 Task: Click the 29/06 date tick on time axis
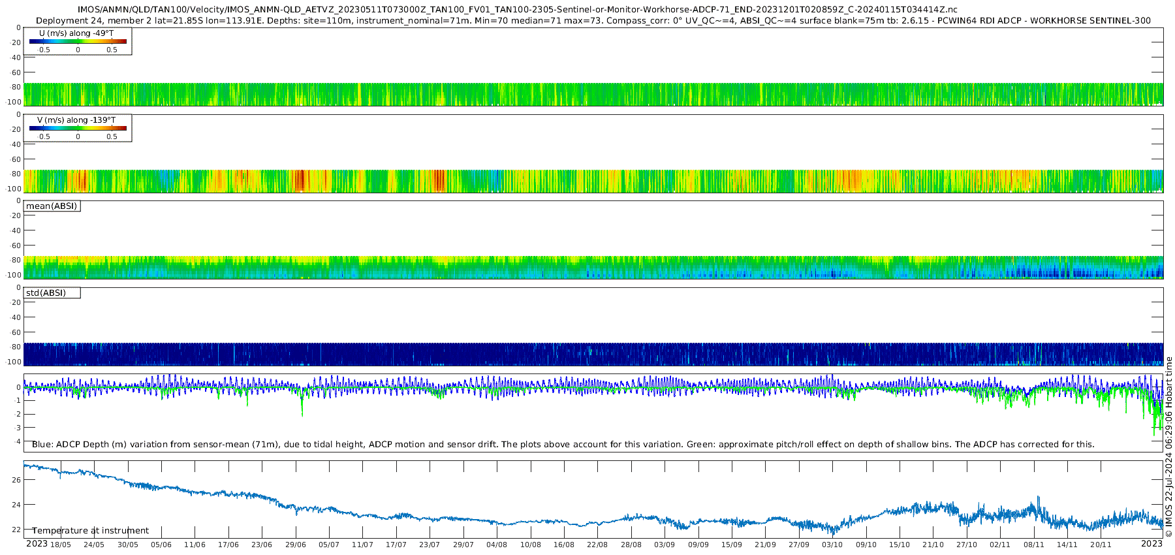tap(296, 545)
